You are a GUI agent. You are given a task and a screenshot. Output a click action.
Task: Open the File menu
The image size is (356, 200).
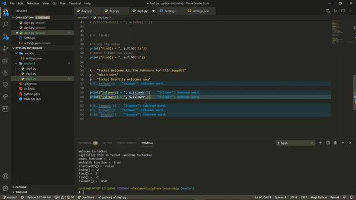(12, 3)
